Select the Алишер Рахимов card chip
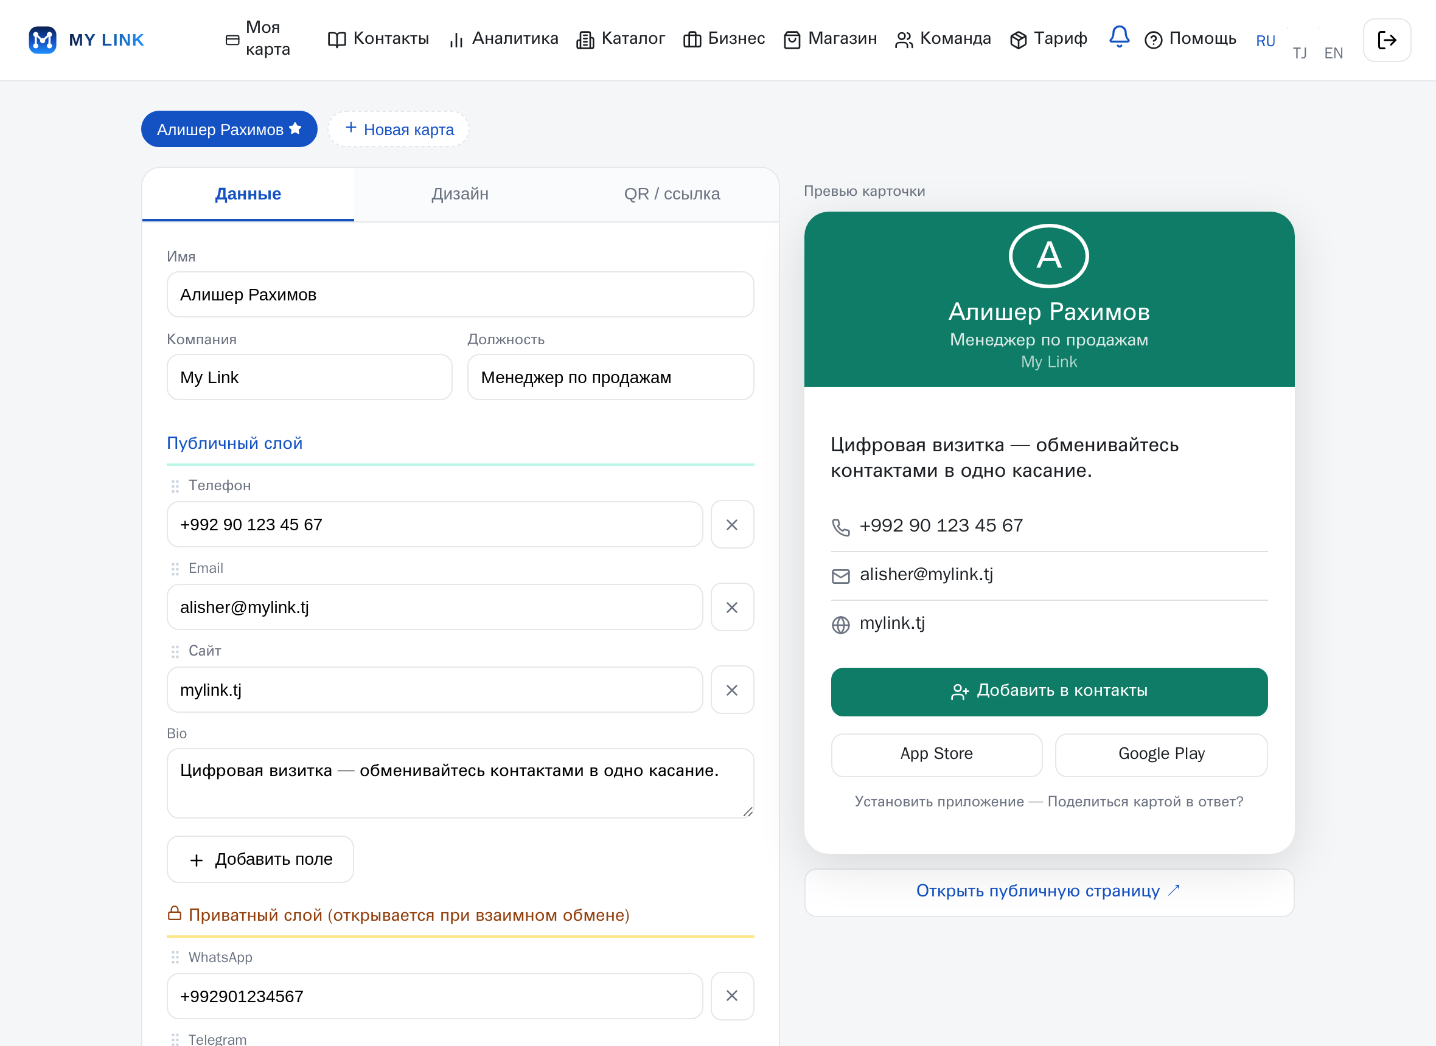 [x=229, y=129]
